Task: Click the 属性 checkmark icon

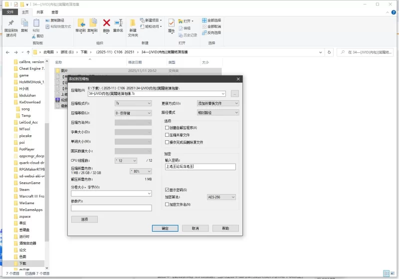Action: (x=171, y=23)
